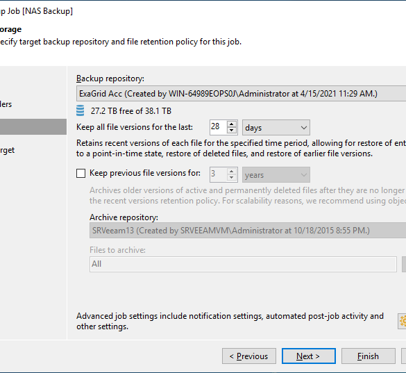This screenshot has height=373, width=406.
Task: Select the highlighted Storage wizard step
Action: 33,126
